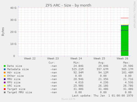Click the dark blue MRU size swatch
The width and height of the screenshot is (137, 102).
pos(5,79)
